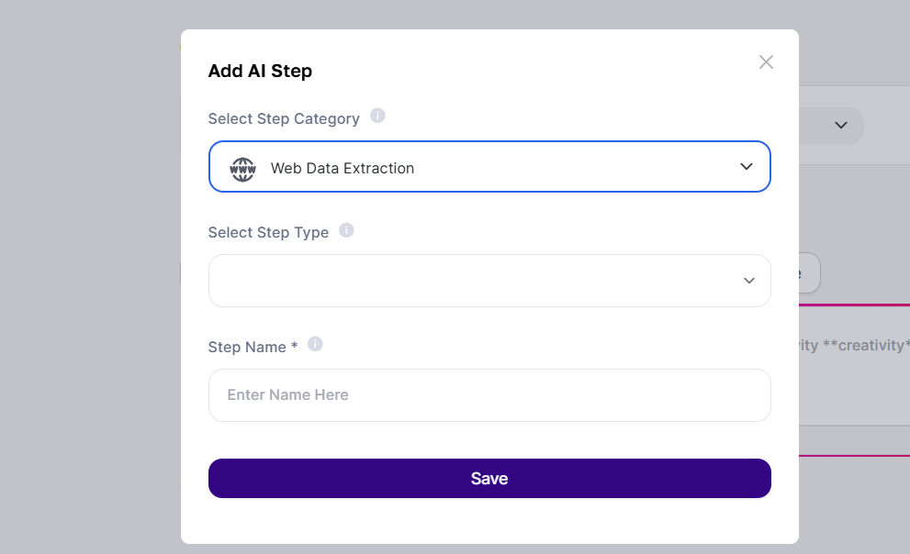Click the Select Step Type label
This screenshot has width=910, height=554.
268,233
